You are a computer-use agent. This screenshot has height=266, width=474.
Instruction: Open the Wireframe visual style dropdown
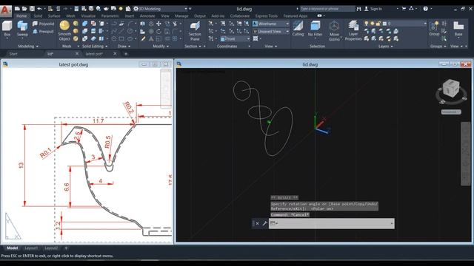(271, 24)
